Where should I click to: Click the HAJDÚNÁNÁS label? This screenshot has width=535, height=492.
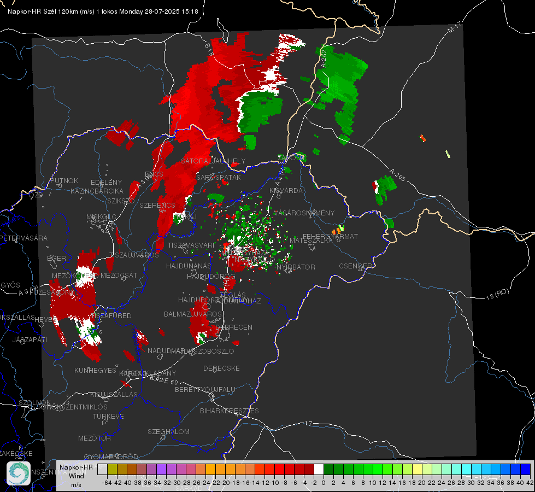[189, 266]
